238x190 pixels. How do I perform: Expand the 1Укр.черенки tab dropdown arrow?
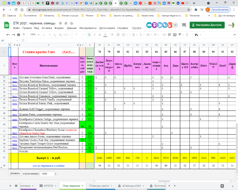pos(82,186)
